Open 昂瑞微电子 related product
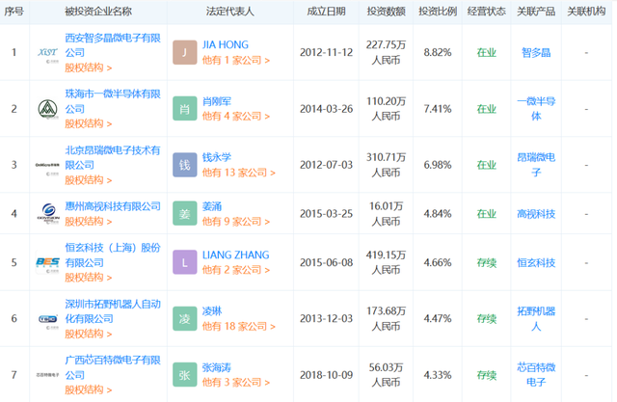617x402 pixels. (536, 165)
